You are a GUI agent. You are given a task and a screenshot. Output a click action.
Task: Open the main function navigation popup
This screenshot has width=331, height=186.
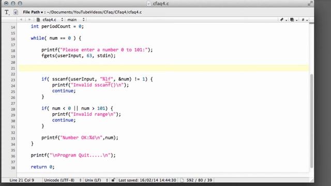pyautogui.click(x=76, y=20)
